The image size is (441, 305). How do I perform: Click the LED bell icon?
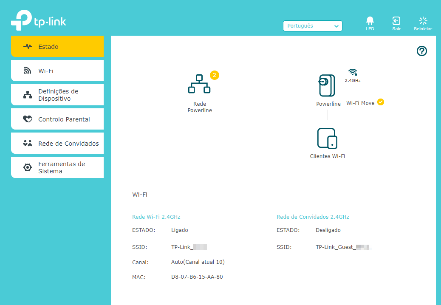[370, 21]
